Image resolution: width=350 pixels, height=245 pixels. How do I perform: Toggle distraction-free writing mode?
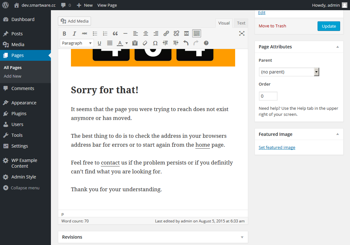click(242, 33)
